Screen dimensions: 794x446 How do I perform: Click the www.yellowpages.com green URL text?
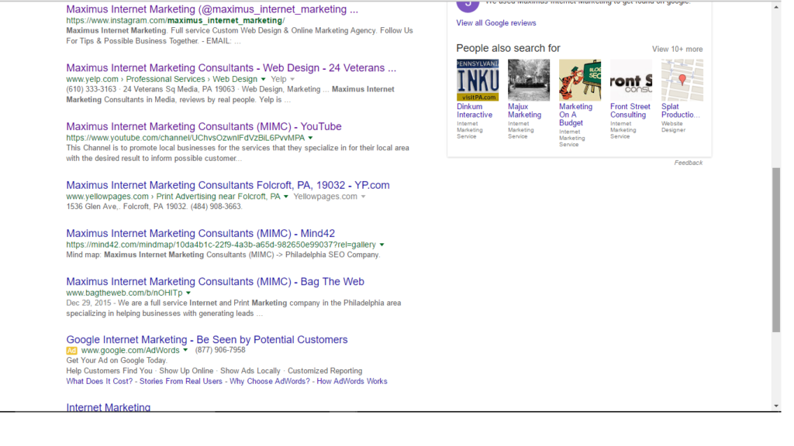(x=107, y=197)
